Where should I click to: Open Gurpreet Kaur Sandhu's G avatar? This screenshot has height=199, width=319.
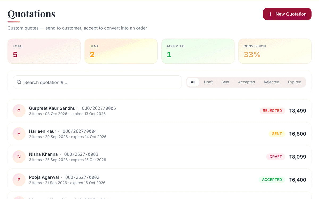[19, 111]
